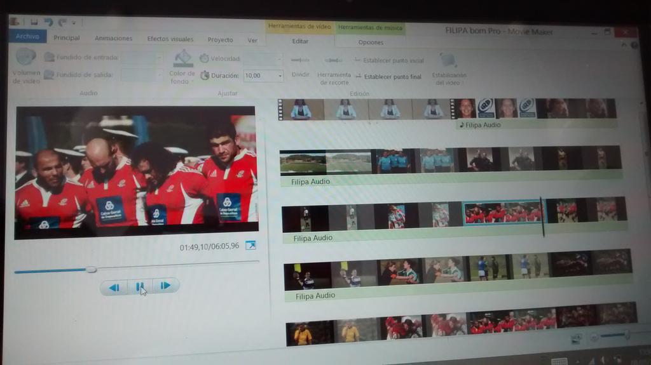The width and height of the screenshot is (651, 365).
Task: Click the Fundido de entrada icon
Action: (50, 57)
